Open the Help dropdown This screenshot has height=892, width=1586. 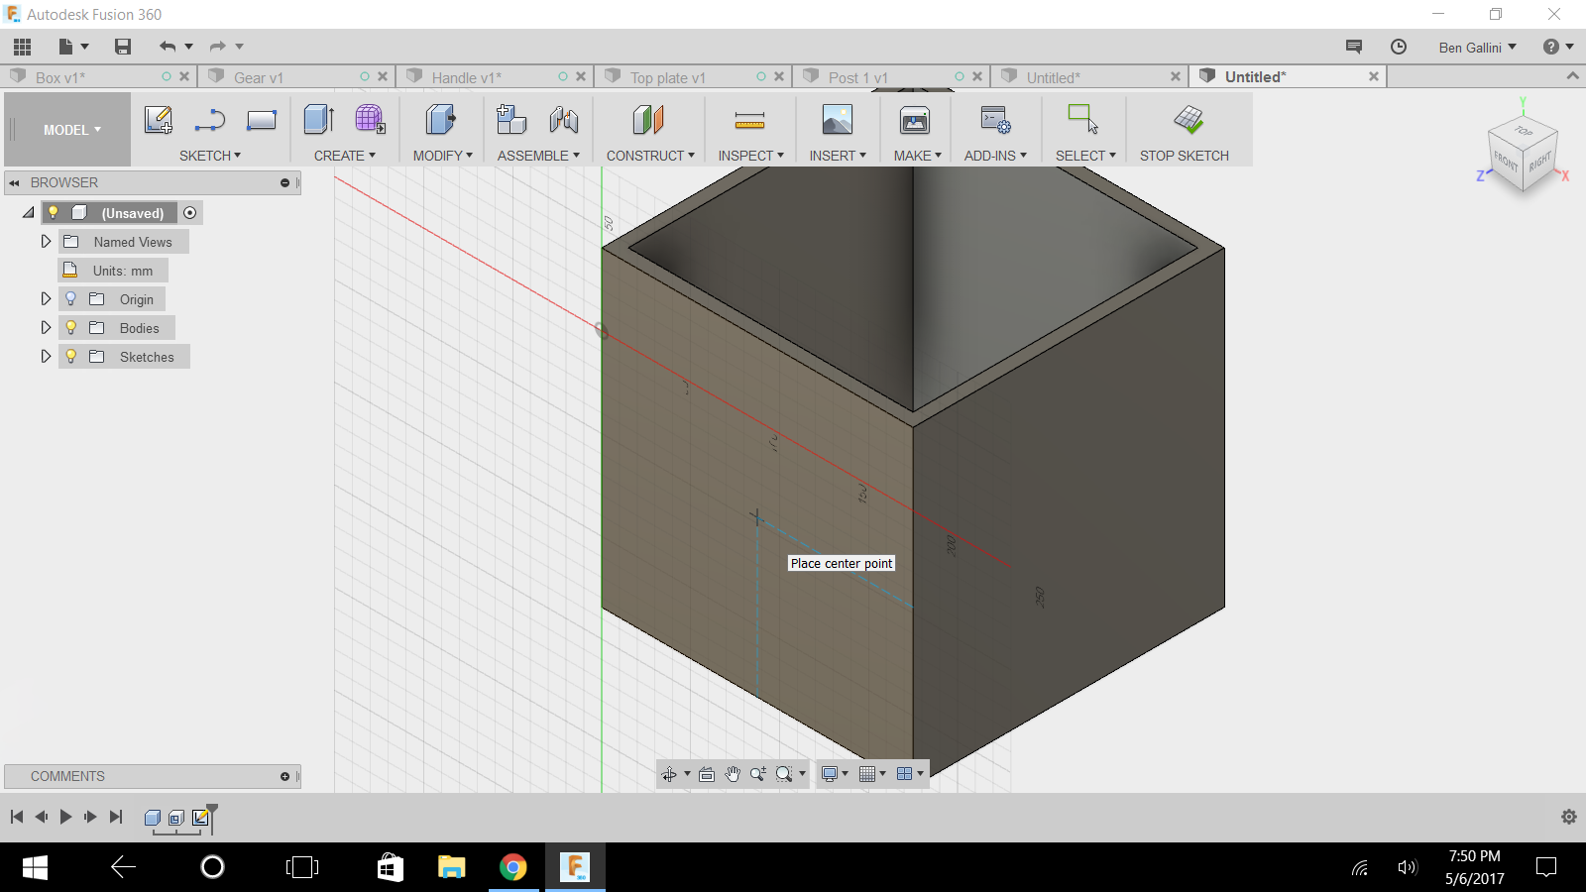1558,47
